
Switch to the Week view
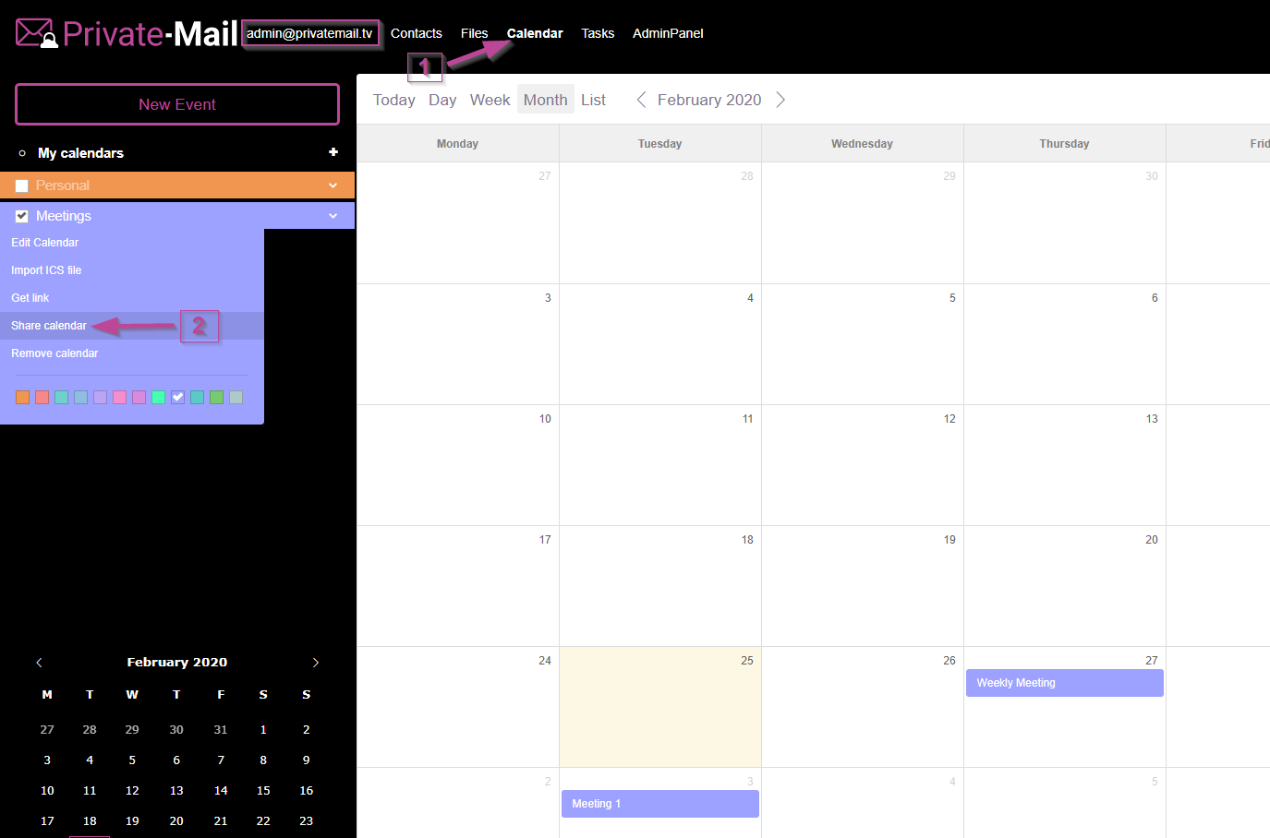tap(490, 100)
